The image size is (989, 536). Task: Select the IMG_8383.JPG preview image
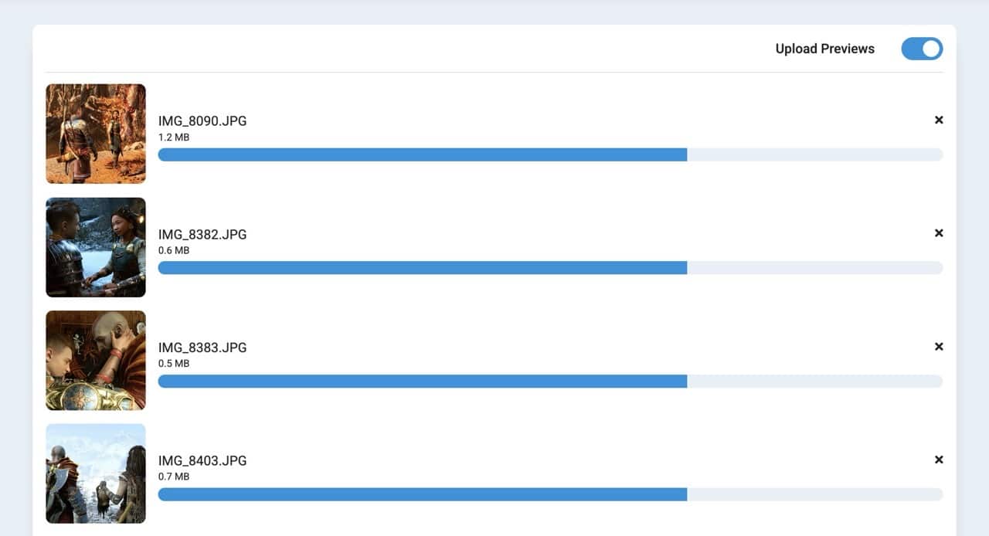click(96, 360)
